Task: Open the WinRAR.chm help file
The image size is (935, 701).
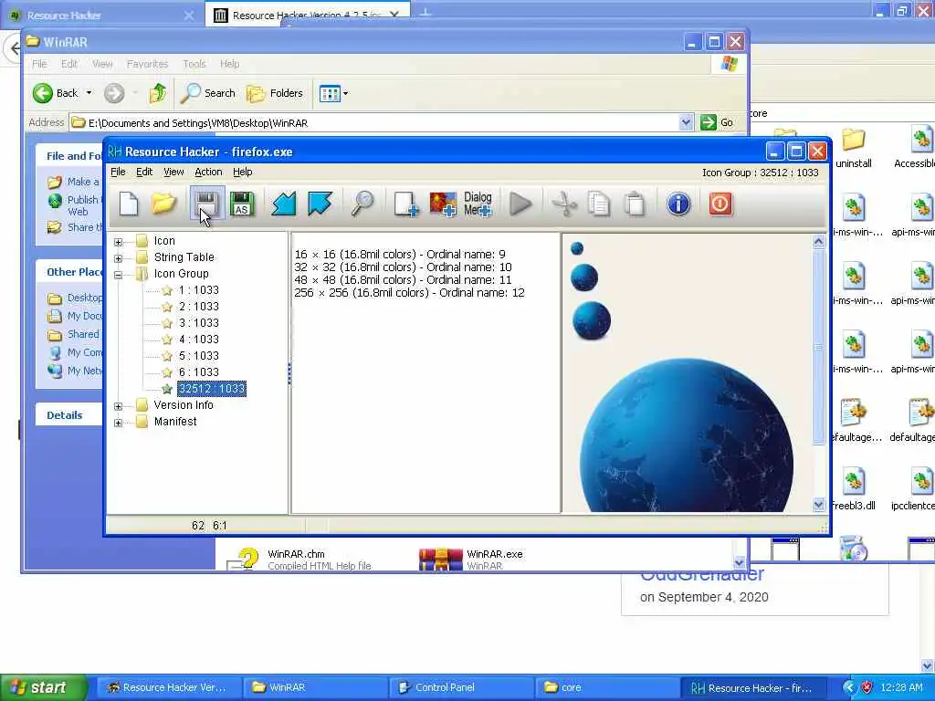Action: click(x=299, y=560)
